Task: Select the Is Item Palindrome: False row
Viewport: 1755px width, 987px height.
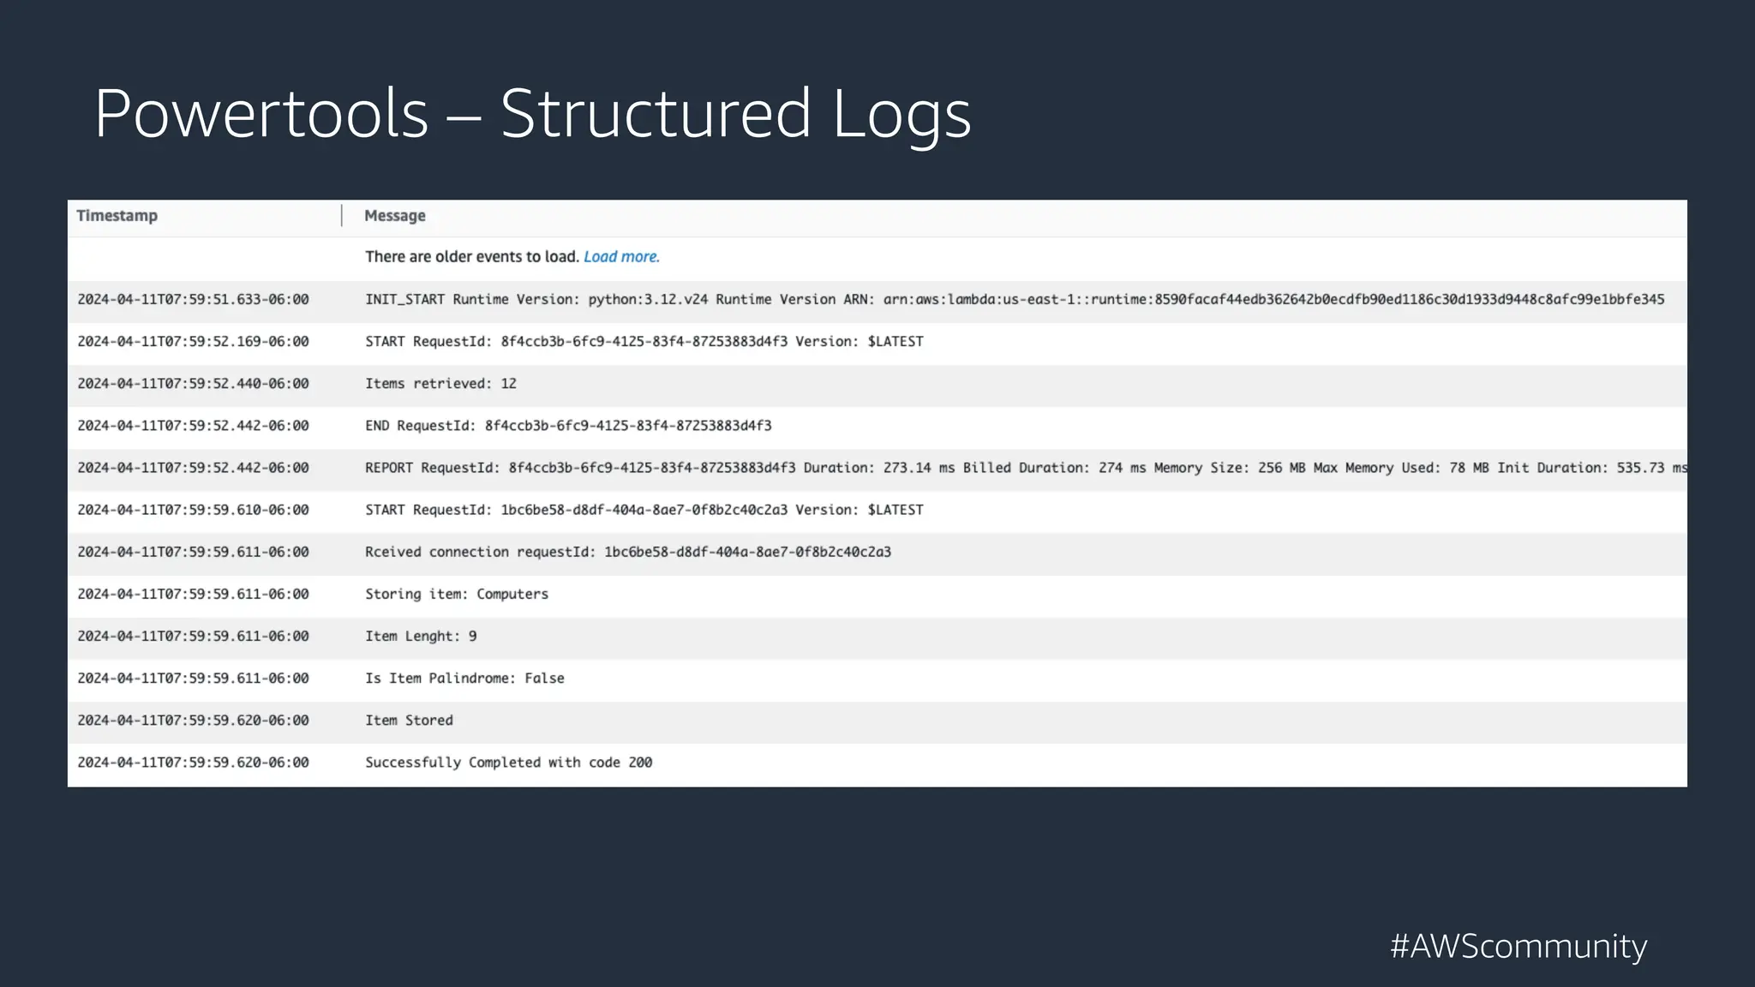Action: (x=464, y=678)
